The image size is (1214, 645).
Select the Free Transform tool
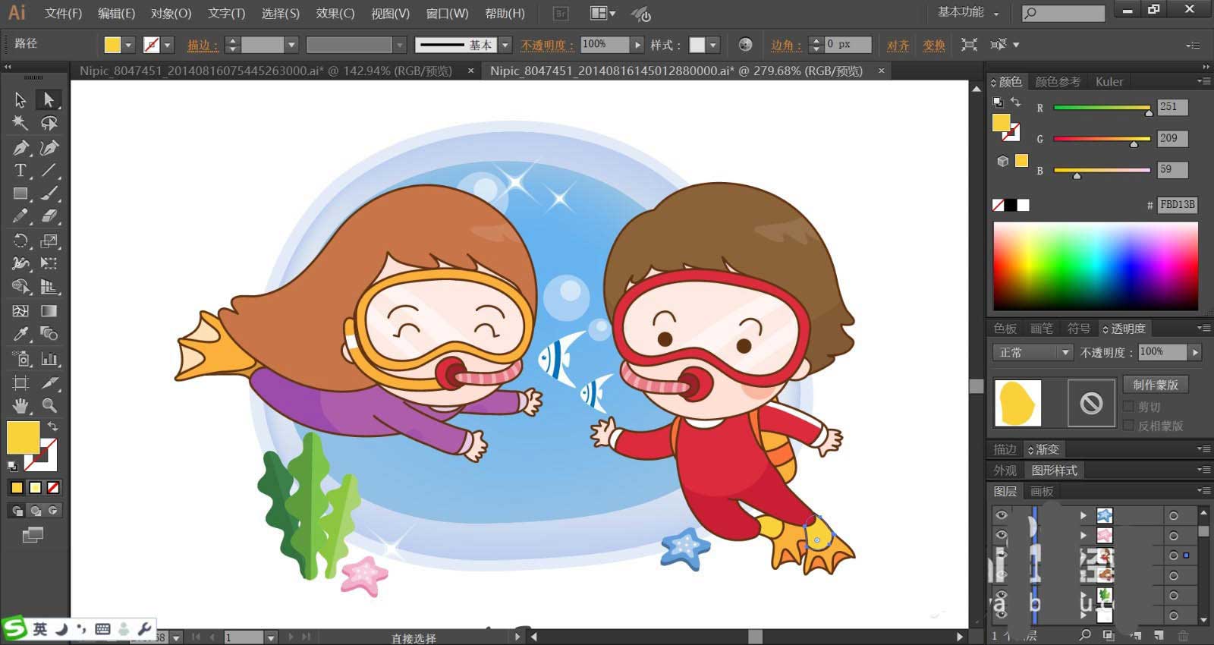tap(49, 263)
